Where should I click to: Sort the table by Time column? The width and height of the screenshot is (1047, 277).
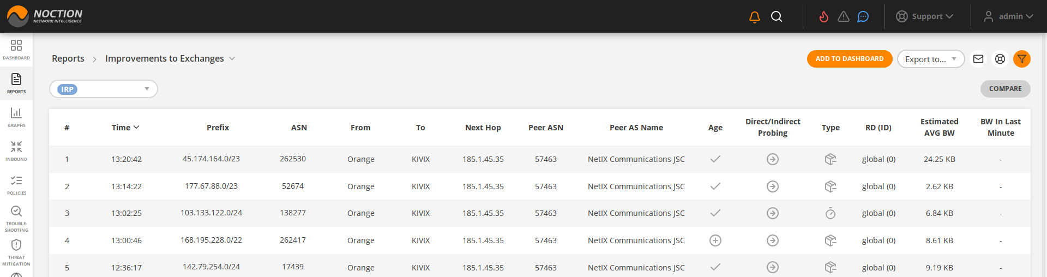click(x=125, y=128)
